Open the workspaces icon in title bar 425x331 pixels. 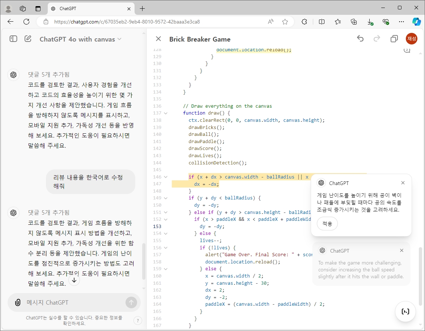23,9
